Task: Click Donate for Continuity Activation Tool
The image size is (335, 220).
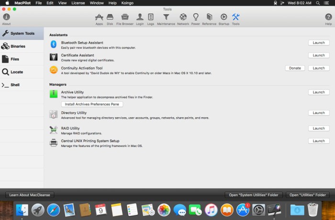Action: [295, 68]
